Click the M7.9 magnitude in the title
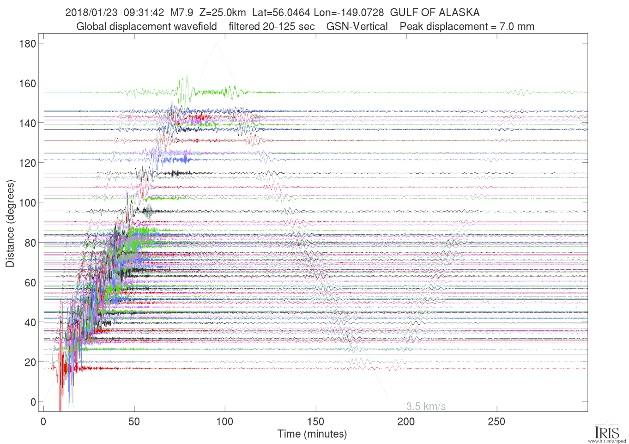Screen dimensions: 629x444 click(x=181, y=12)
